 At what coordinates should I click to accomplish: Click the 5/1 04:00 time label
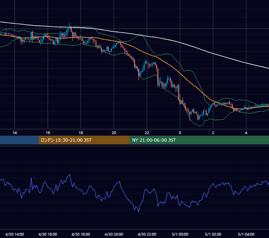246,234
